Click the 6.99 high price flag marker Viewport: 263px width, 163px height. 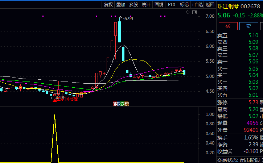[128, 18]
